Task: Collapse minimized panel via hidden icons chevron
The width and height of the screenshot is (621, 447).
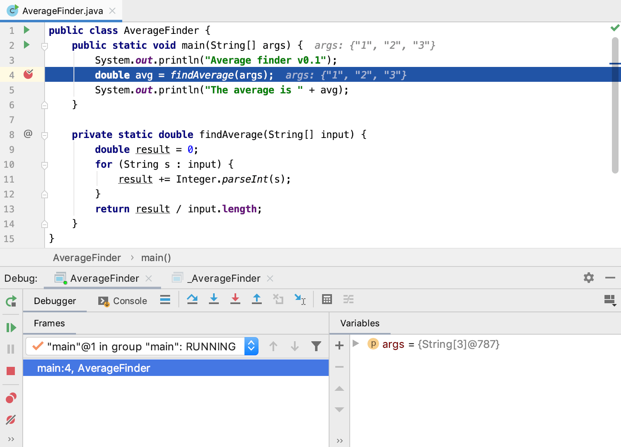Action: coord(11,439)
